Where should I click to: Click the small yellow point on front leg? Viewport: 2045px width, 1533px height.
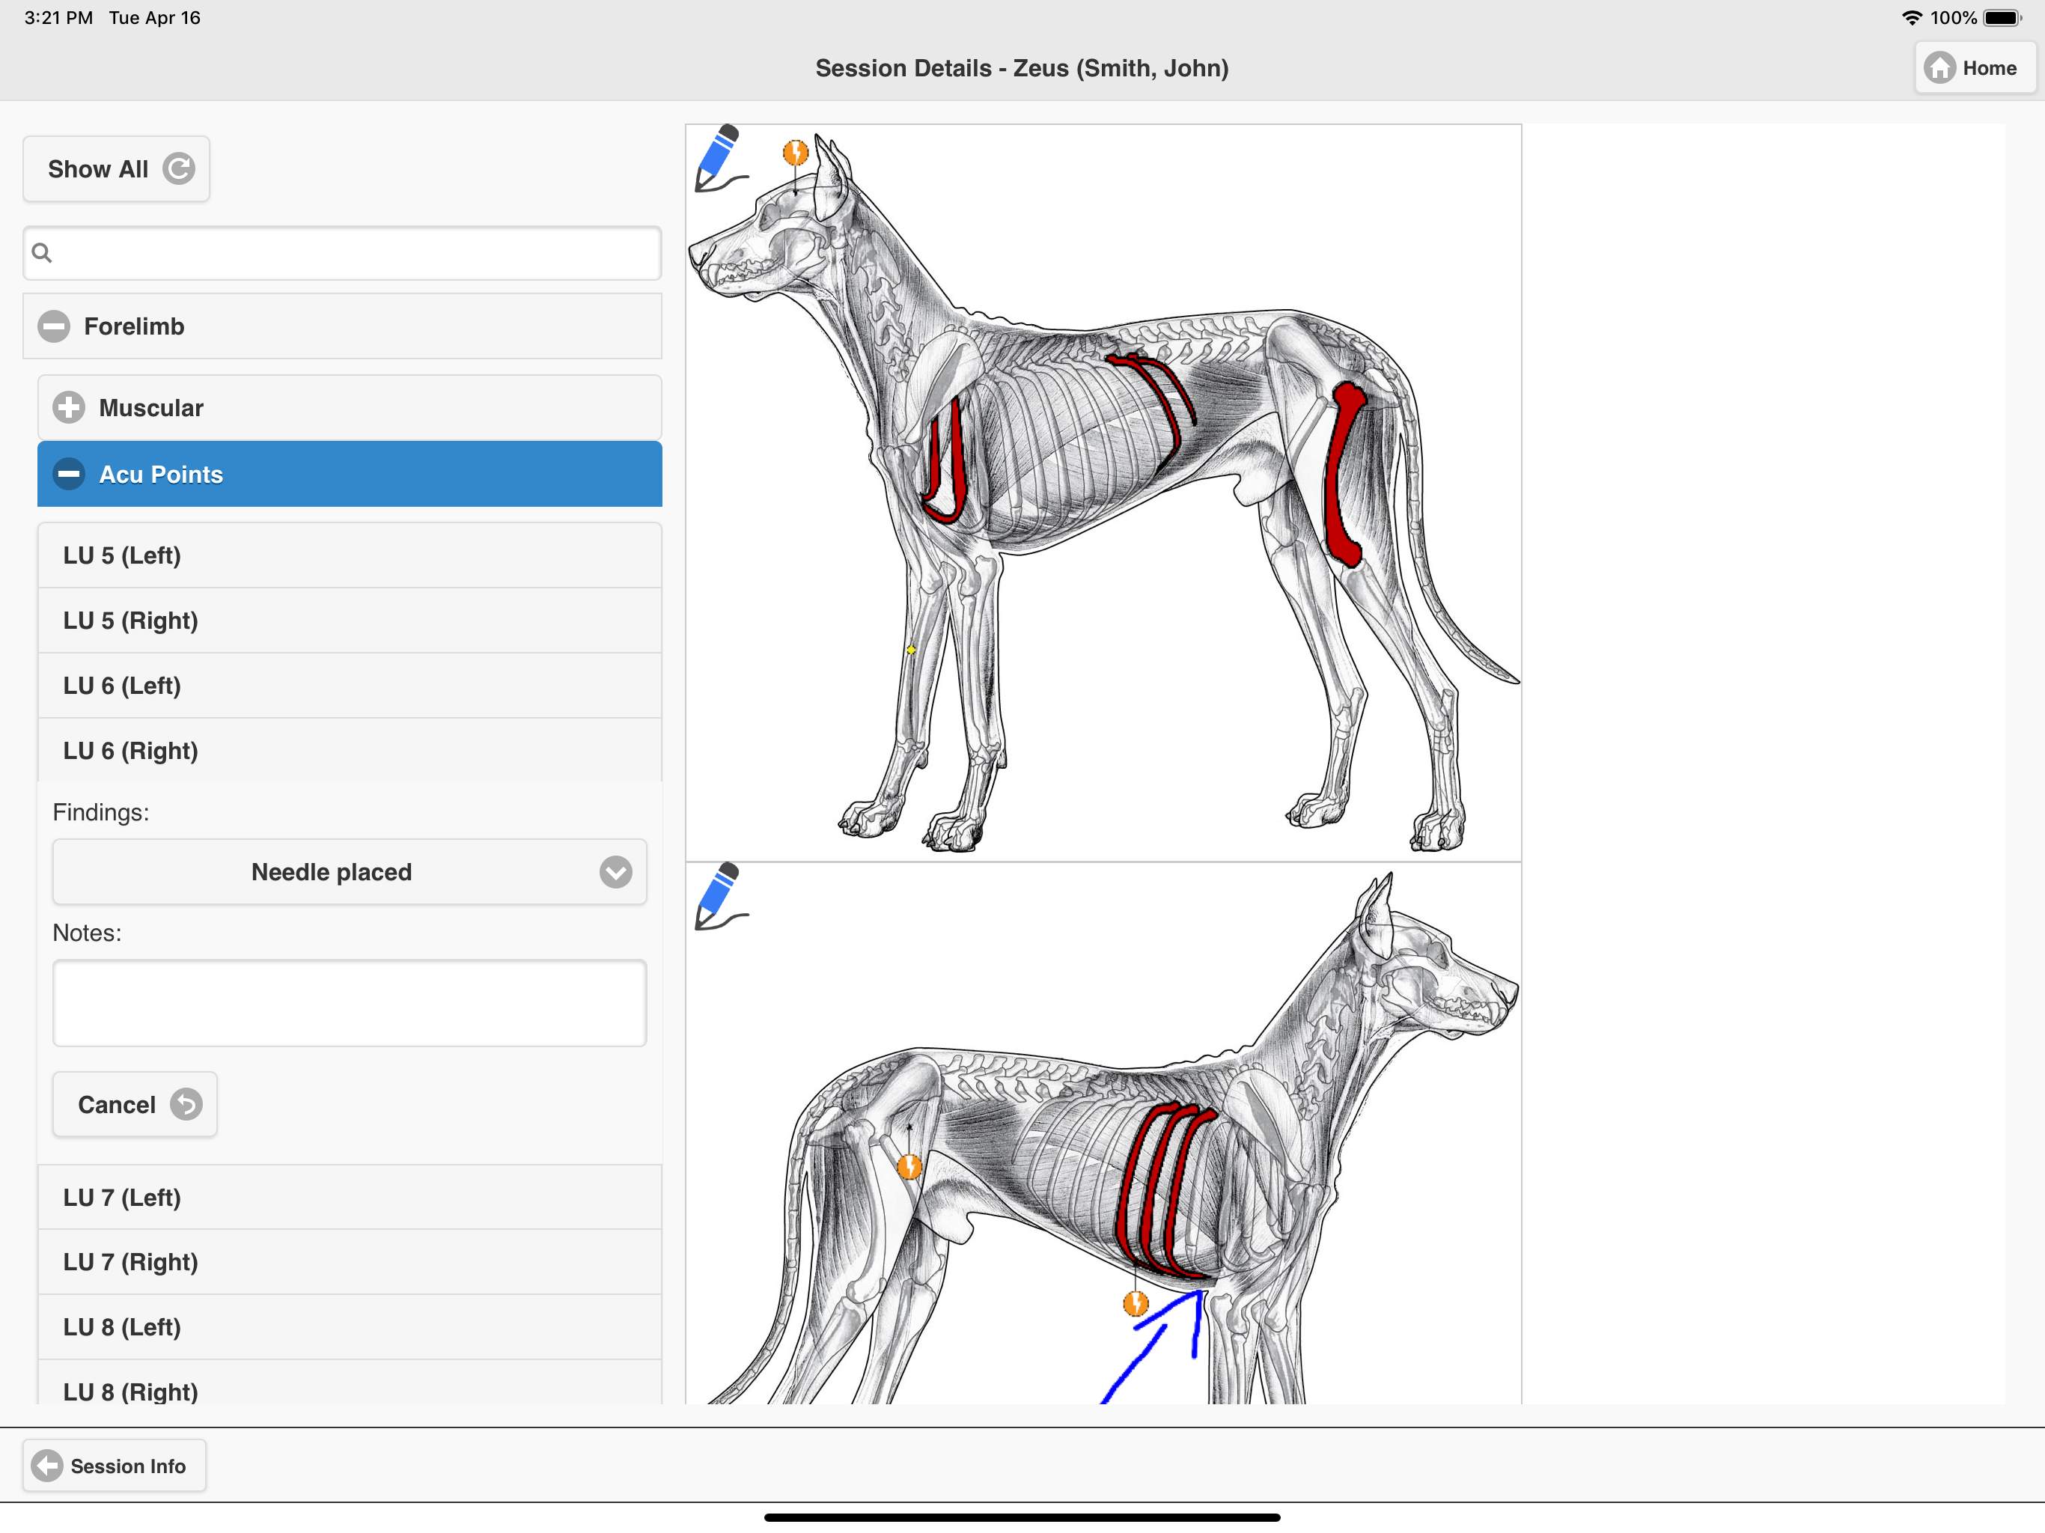pyautogui.click(x=911, y=650)
